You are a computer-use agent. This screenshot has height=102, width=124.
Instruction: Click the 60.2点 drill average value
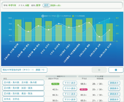(x=83, y=95)
